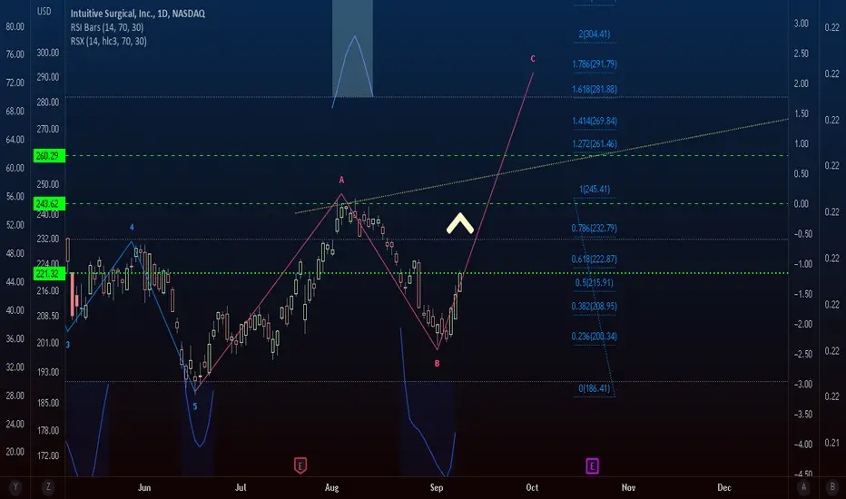Viewport: 846px width, 499px height.
Task: Click the A scale button at bottom right
Action: 803,487
